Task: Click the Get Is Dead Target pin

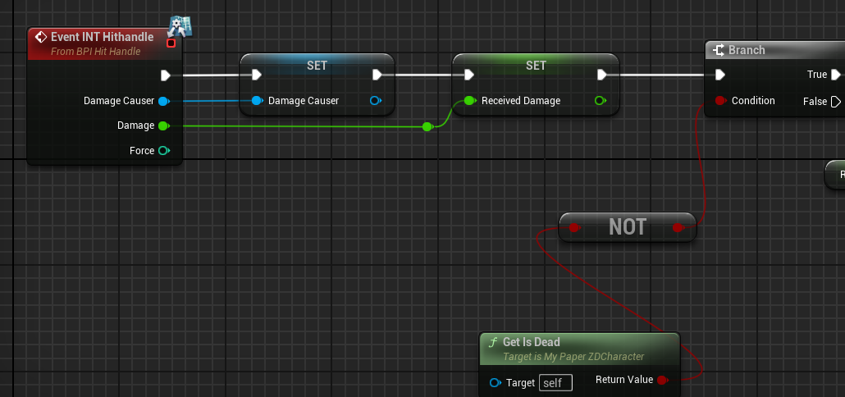Action: click(x=496, y=383)
